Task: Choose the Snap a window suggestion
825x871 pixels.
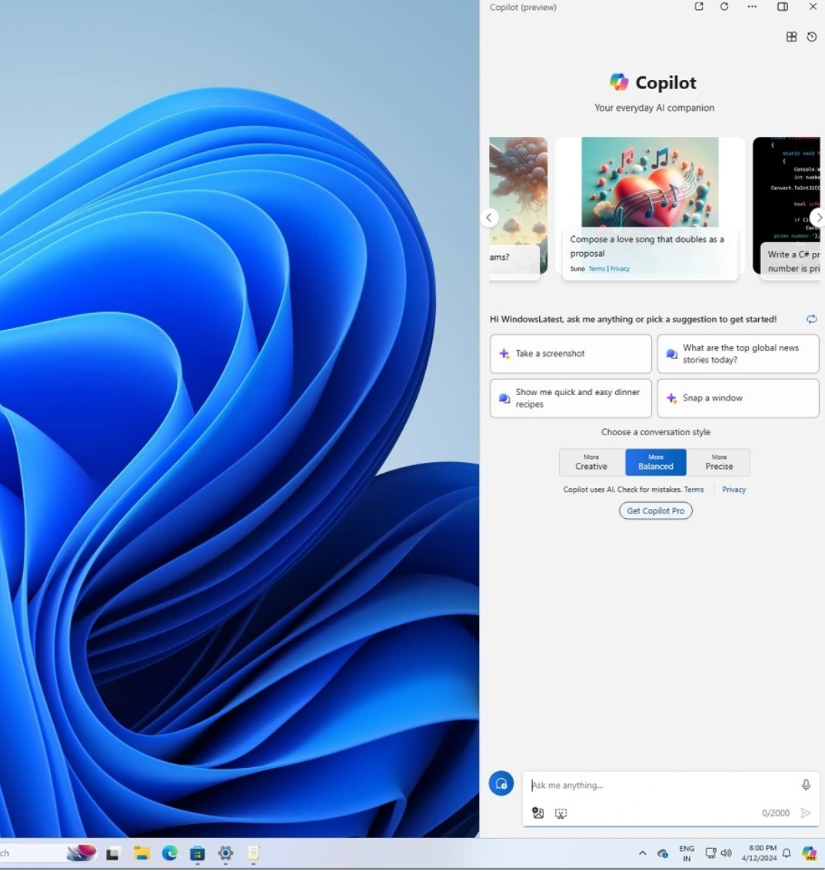Action: coord(738,398)
